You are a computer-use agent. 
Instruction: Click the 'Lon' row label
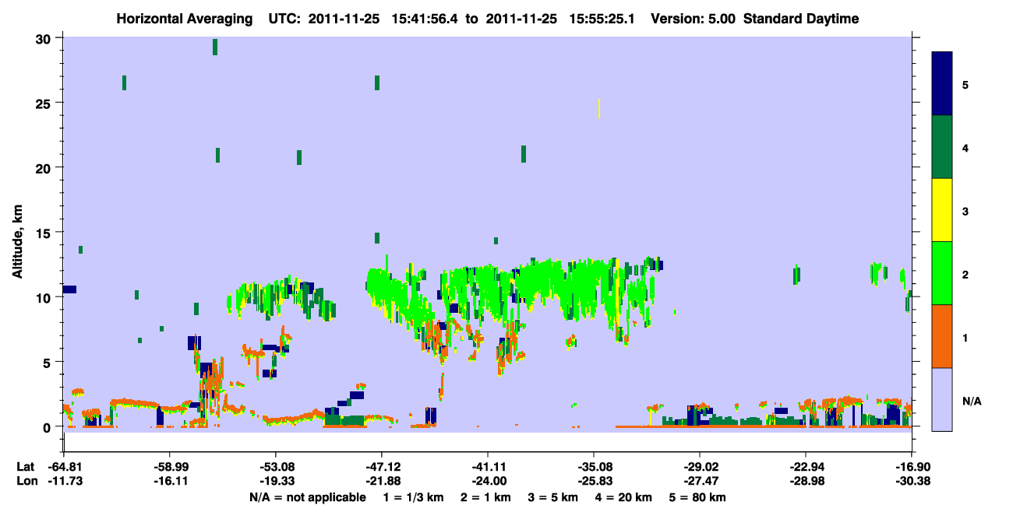pyautogui.click(x=26, y=481)
